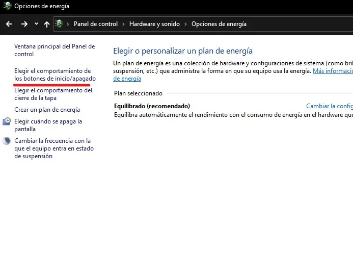This screenshot has height=275, width=353.
Task: Click the power options icon in address bar
Action: 59,23
